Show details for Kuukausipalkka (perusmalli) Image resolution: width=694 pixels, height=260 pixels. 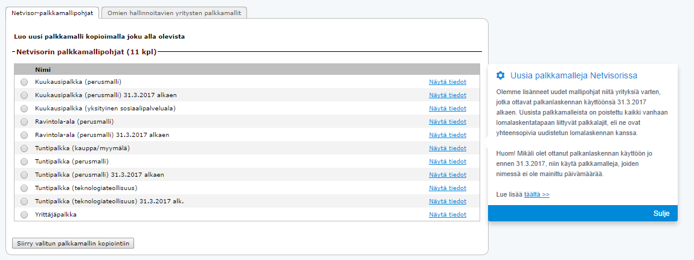[447, 82]
